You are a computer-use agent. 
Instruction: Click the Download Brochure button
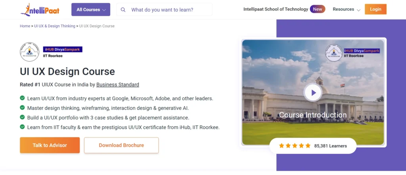[x=121, y=145]
